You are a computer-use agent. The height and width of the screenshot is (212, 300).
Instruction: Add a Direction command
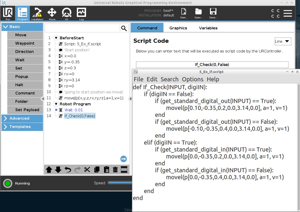pyautogui.click(x=25, y=52)
